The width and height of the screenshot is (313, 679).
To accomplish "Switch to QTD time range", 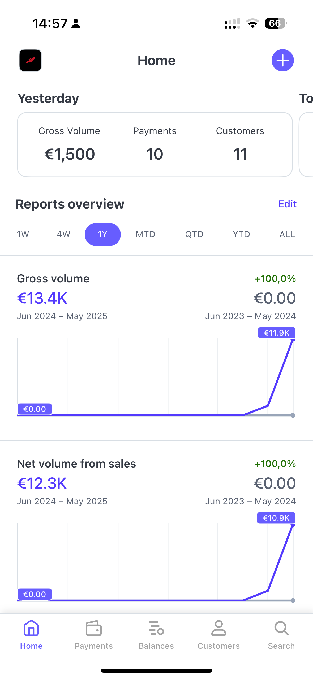I will (194, 234).
